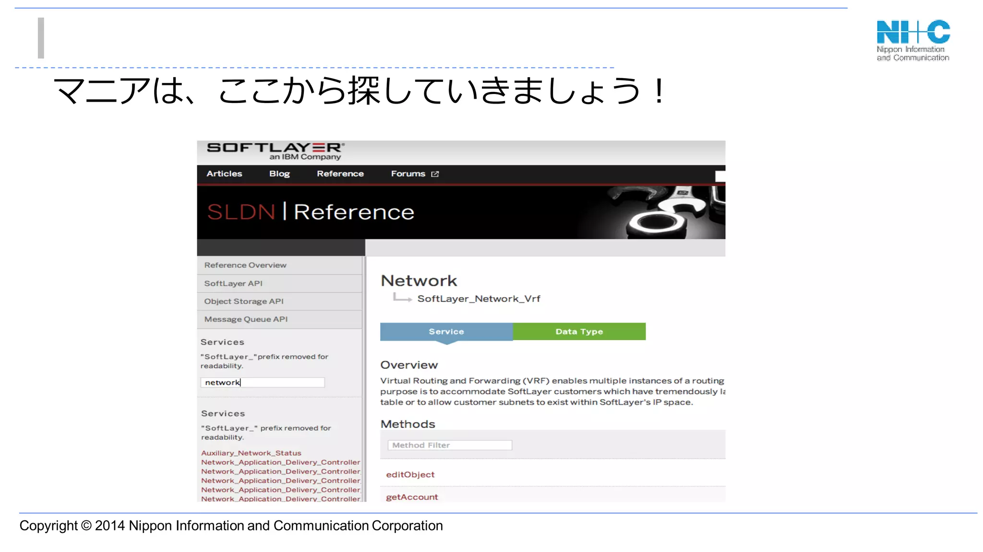983x552 pixels.
Task: Click the Network page heading
Action: (x=419, y=281)
